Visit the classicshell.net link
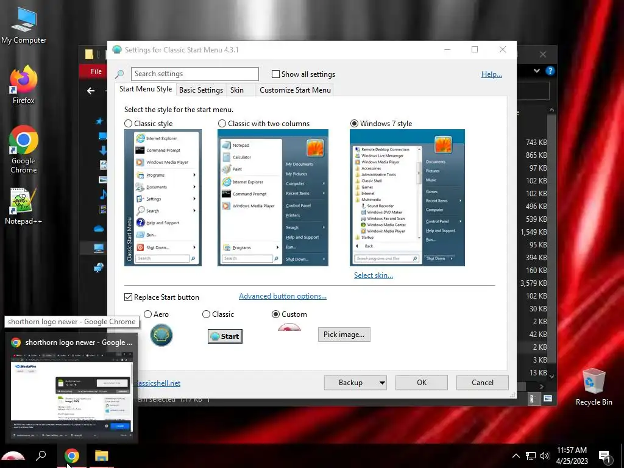 coord(159,383)
